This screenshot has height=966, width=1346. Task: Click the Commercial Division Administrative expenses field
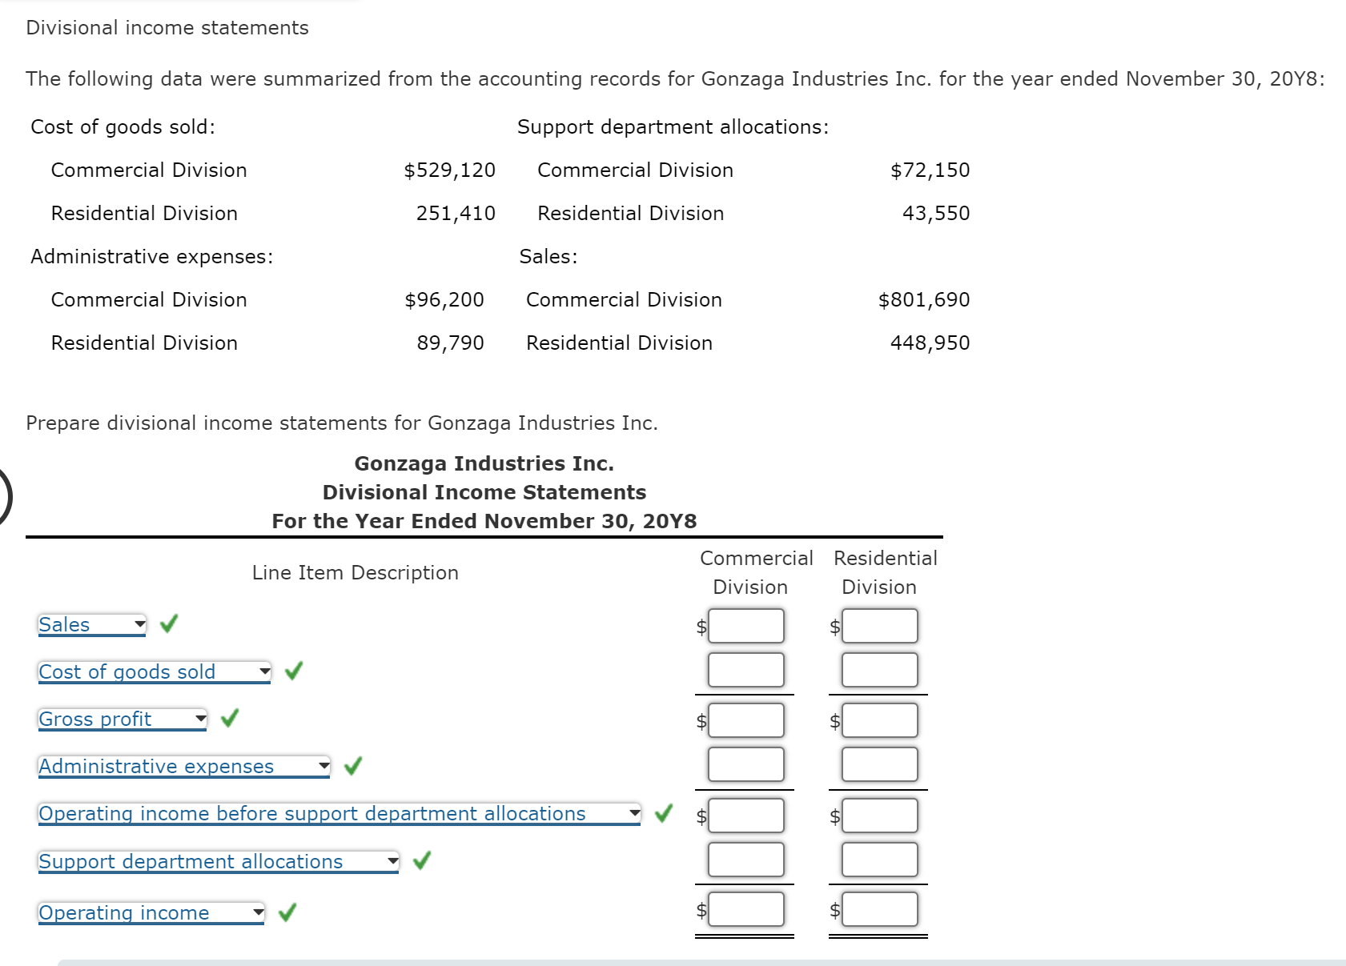[745, 764]
